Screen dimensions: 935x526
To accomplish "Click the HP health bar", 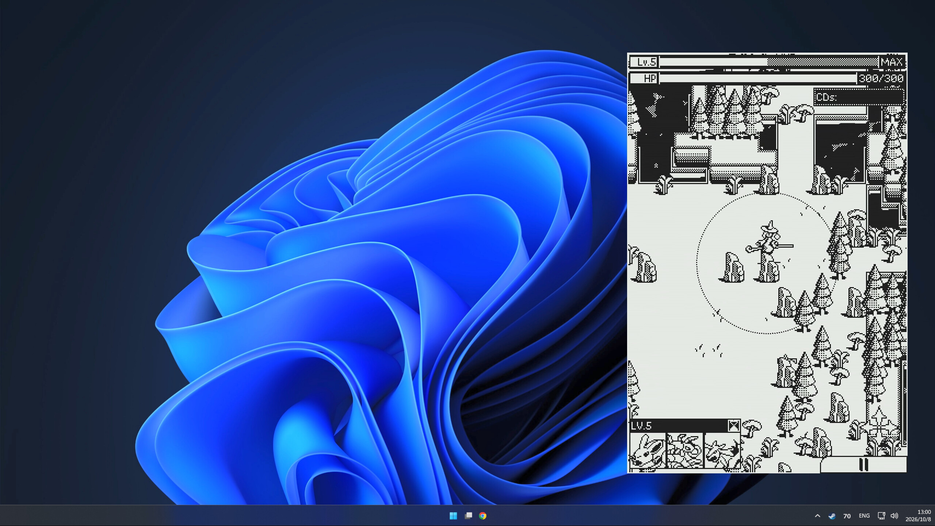I will [x=758, y=78].
